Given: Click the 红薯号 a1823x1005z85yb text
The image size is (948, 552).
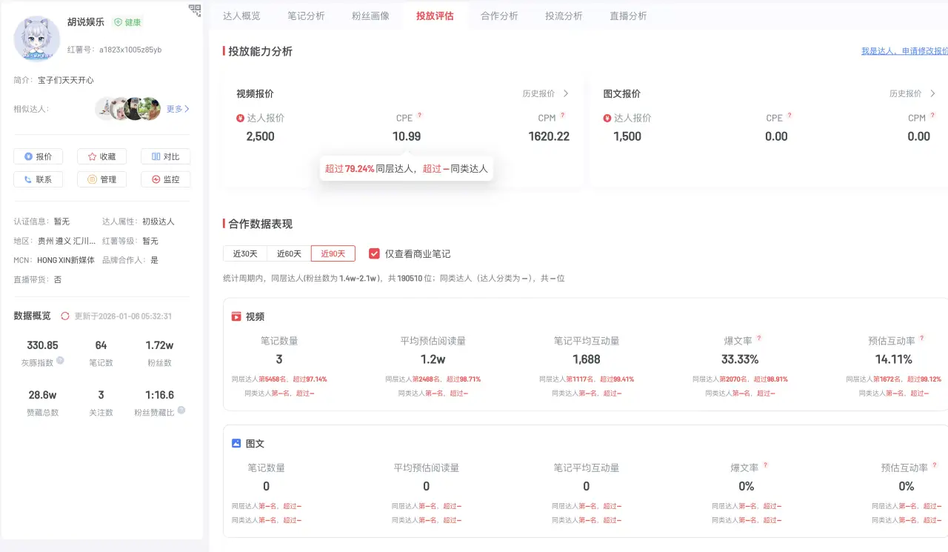Looking at the screenshot, I should point(115,50).
